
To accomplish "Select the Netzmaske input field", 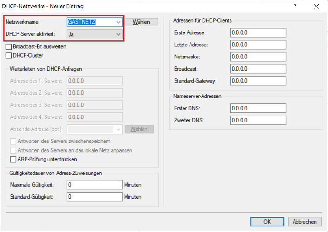I will (258, 57).
